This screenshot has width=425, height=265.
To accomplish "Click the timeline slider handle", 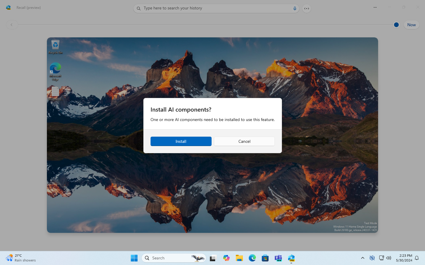I will click(x=396, y=25).
